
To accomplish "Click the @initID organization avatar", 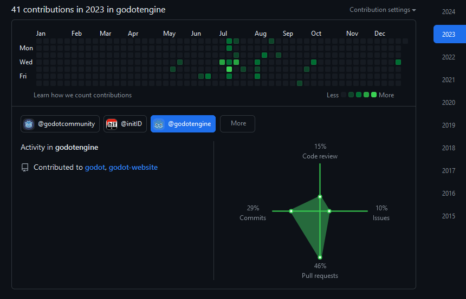I will (x=112, y=124).
